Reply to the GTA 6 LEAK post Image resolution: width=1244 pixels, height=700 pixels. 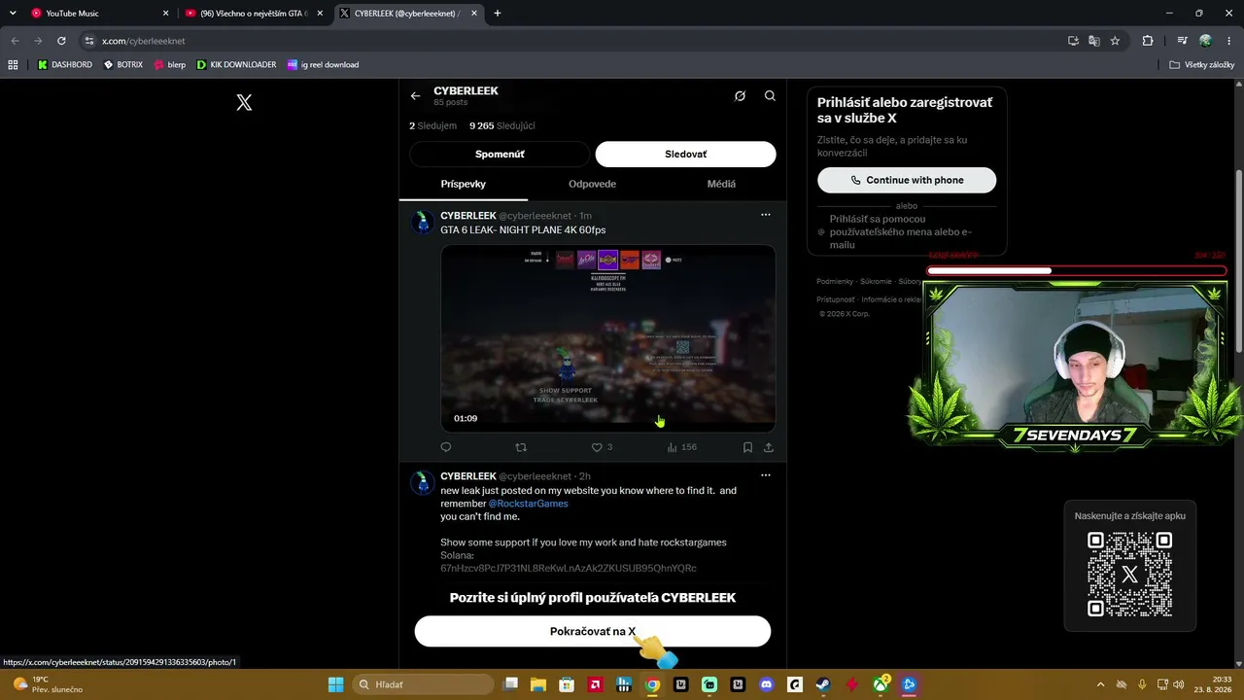446,447
